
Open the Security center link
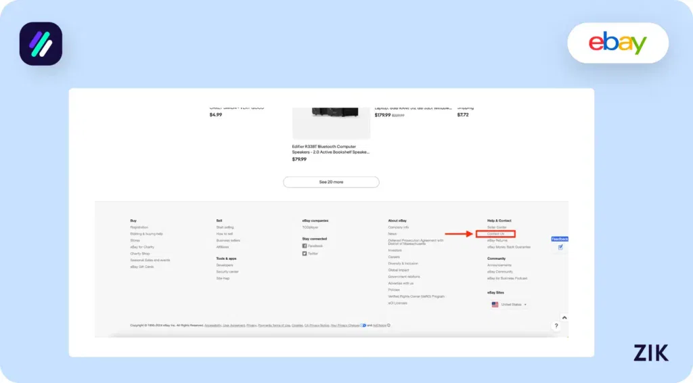point(227,272)
